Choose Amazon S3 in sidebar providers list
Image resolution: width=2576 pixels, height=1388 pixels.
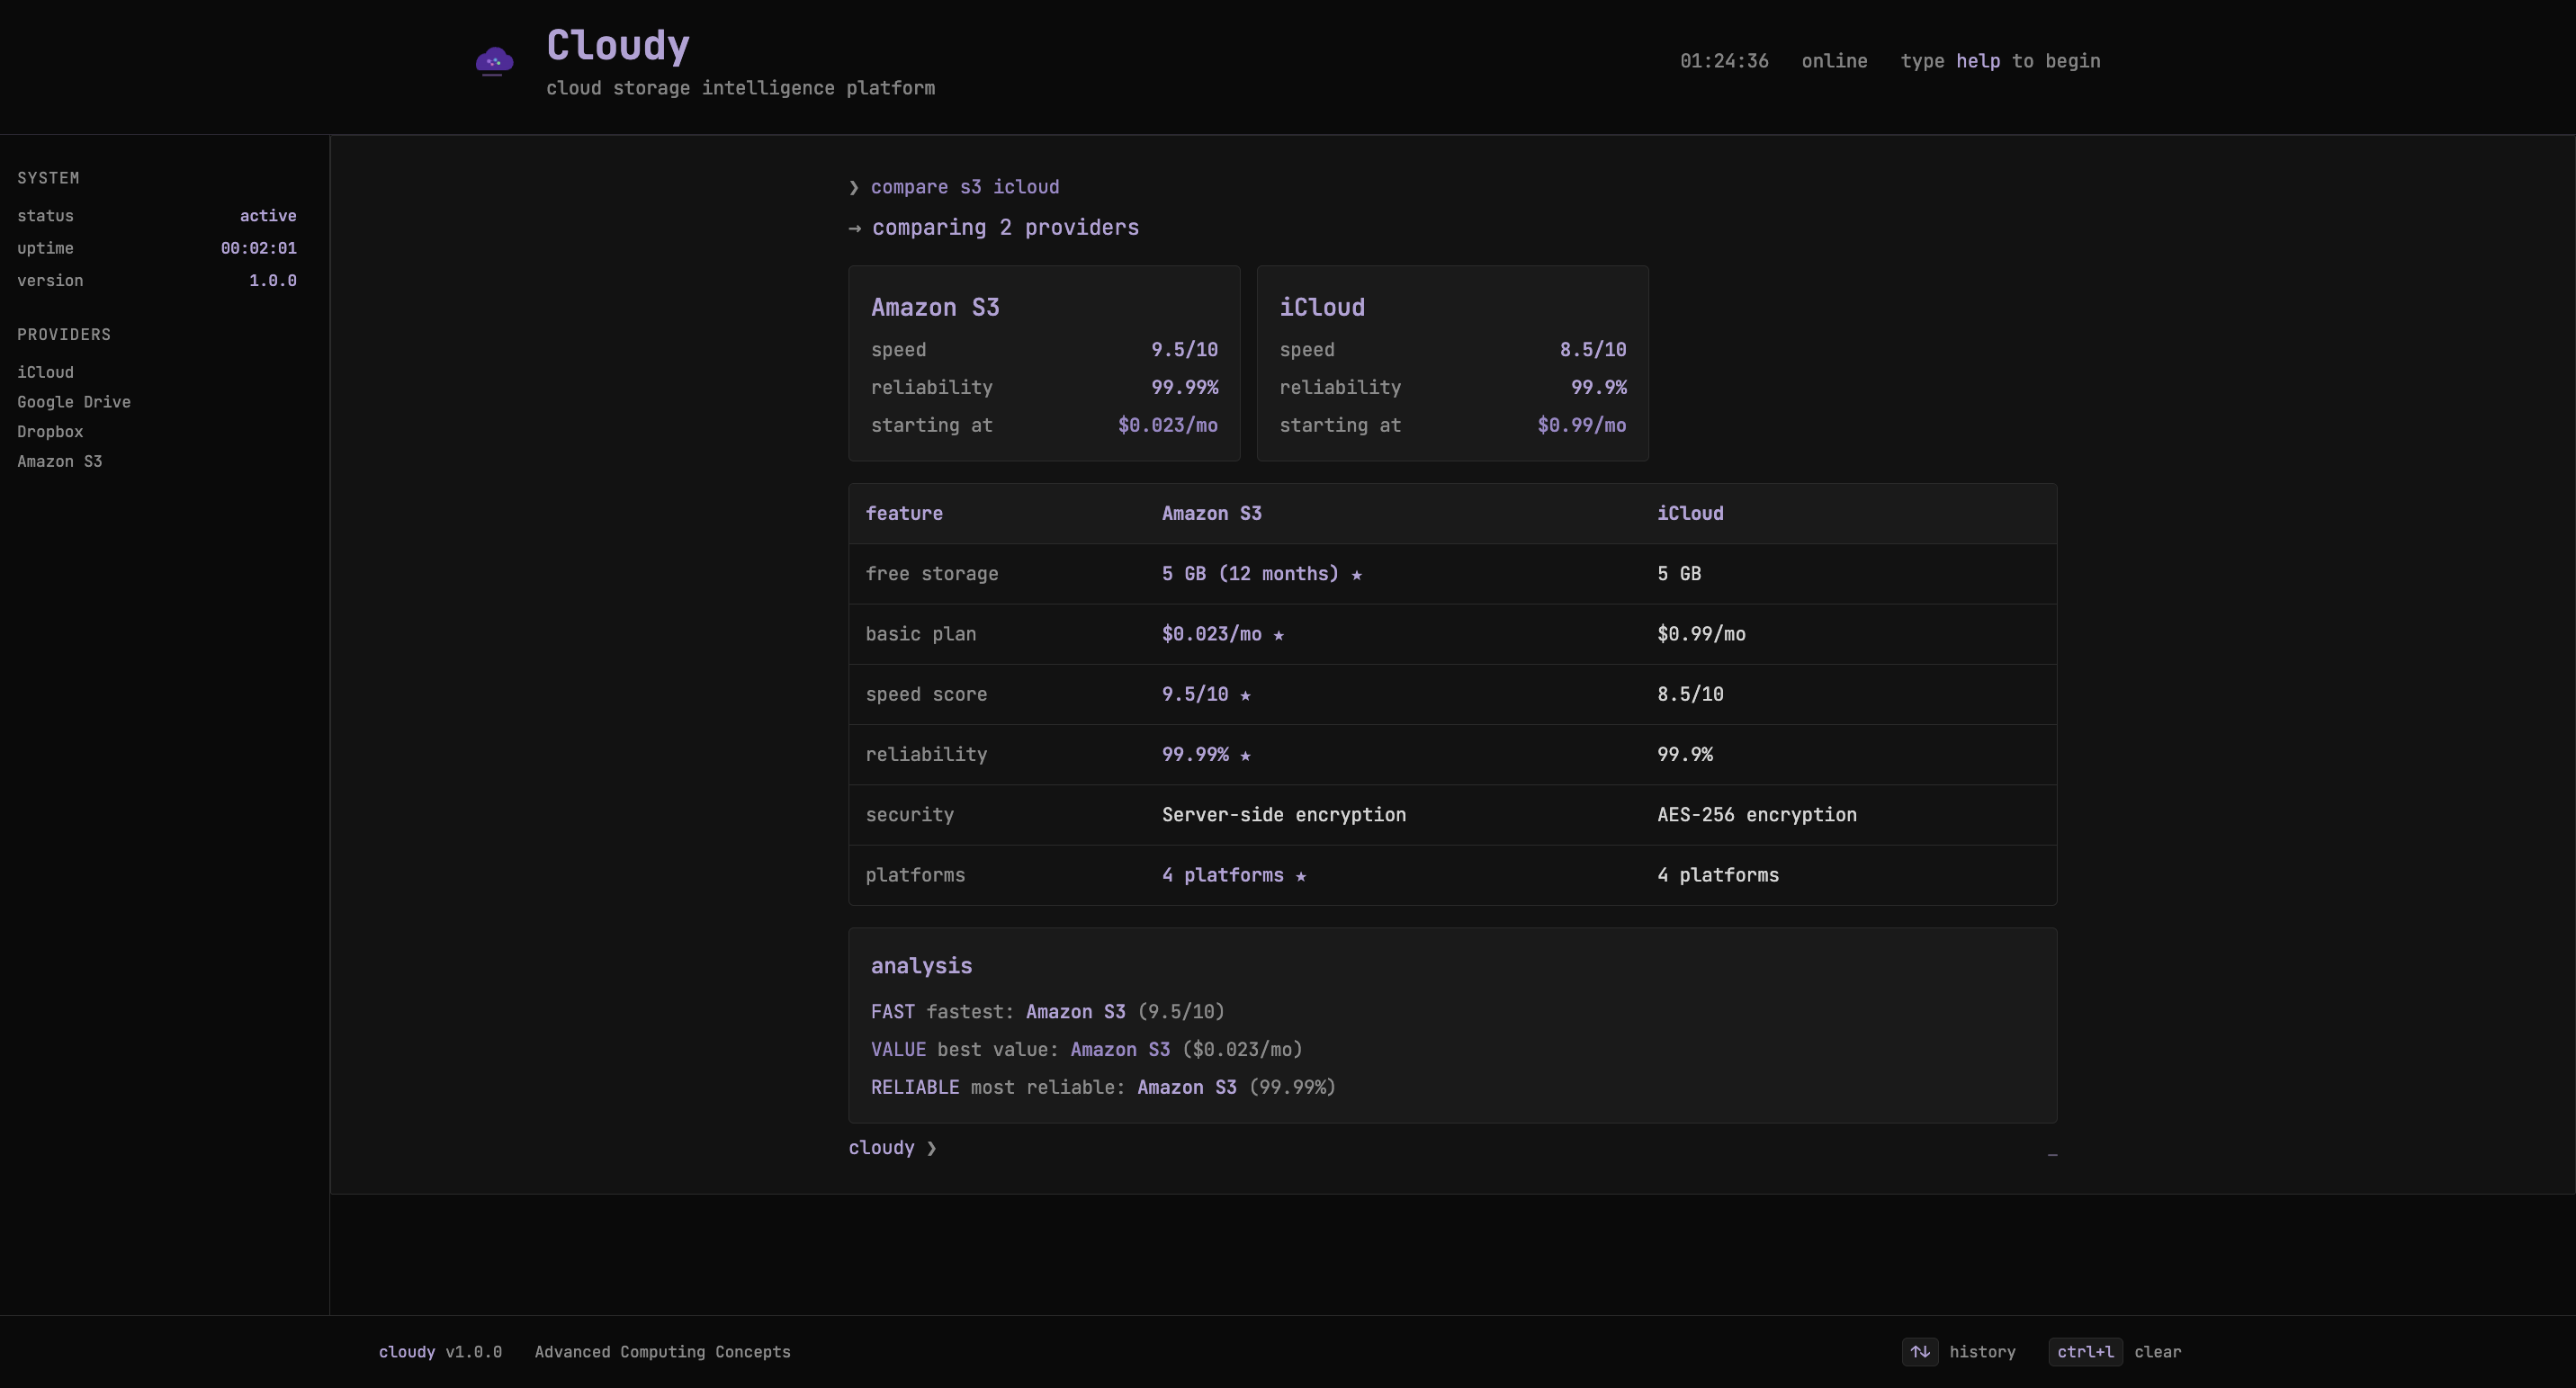(x=60, y=461)
